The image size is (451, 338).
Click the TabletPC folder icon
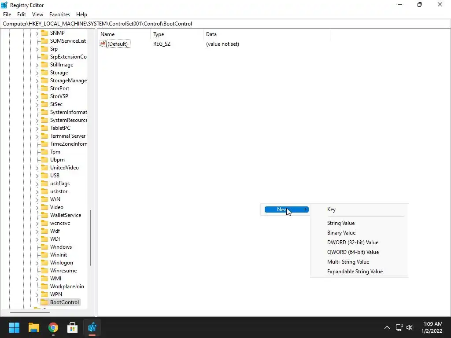pyautogui.click(x=44, y=128)
